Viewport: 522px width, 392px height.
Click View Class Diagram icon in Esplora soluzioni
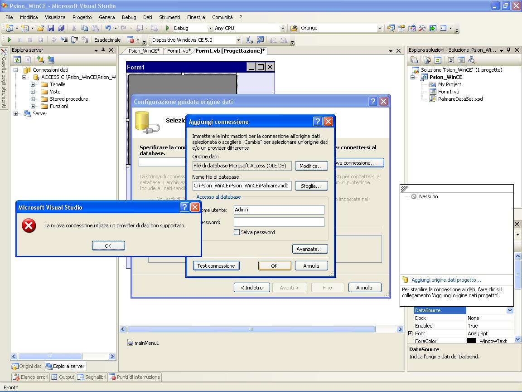[471, 60]
